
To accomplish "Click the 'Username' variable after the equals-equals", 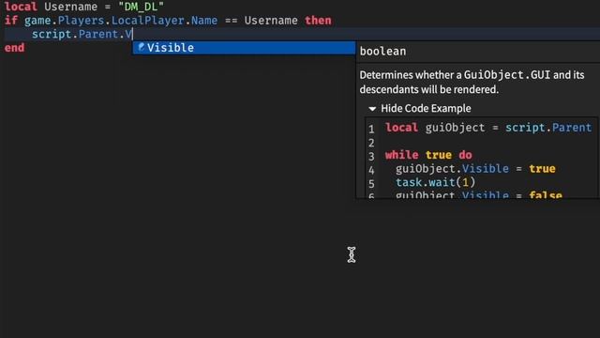I will pyautogui.click(x=271, y=21).
